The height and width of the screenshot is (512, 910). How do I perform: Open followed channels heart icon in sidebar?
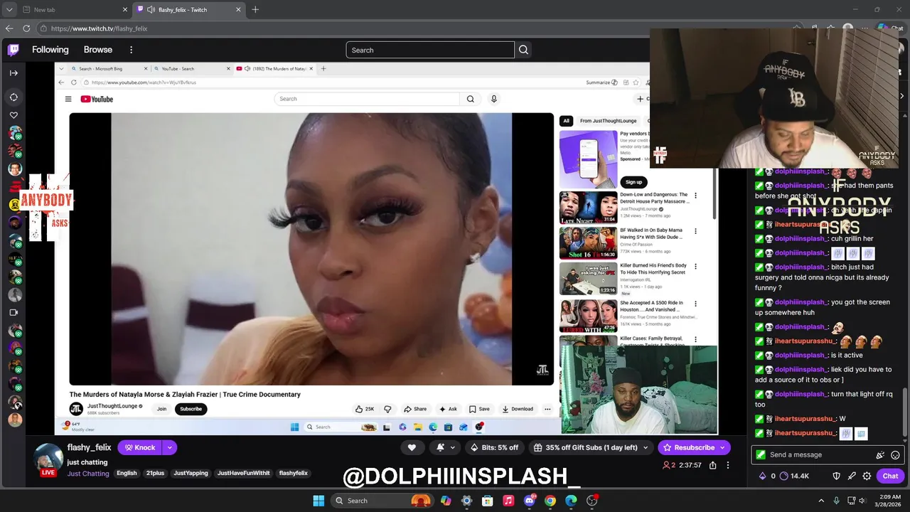tap(14, 115)
